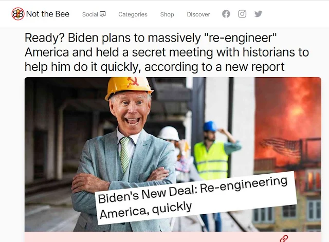Screen dimensions: 329x242
Task: Open the Social menu item
Action: pos(94,14)
